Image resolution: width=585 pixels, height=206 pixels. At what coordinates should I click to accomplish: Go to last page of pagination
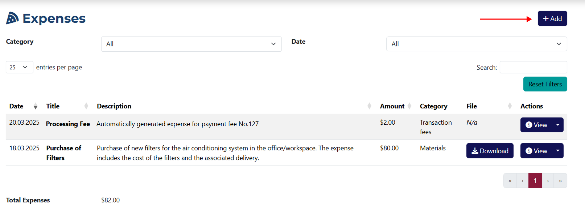point(560,181)
